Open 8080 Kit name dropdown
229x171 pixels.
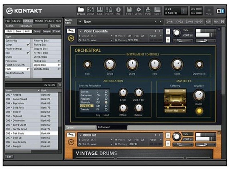(80, 135)
